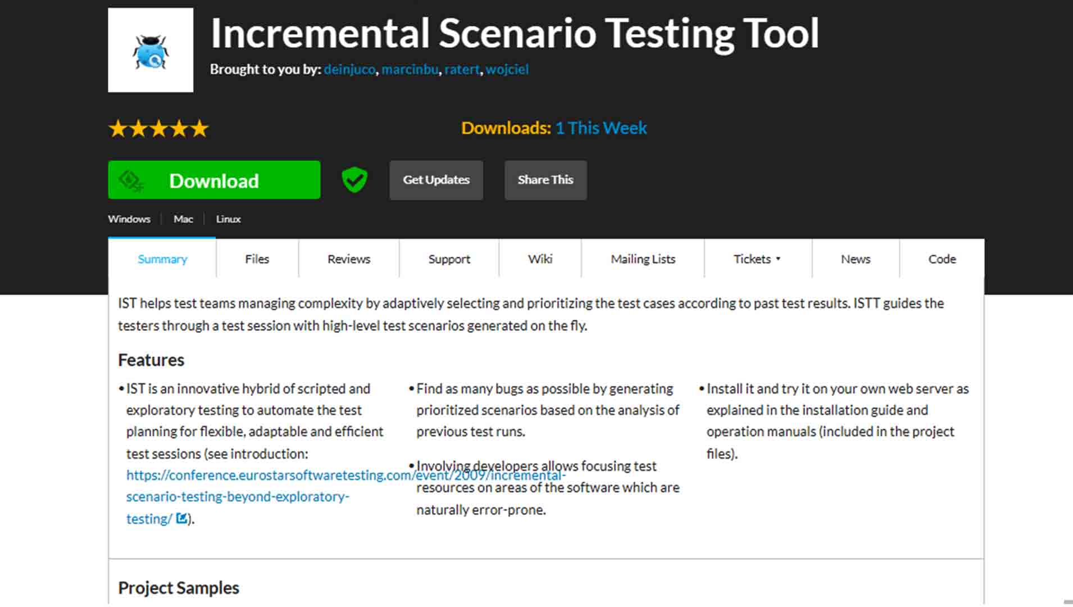Open the deinjuco author profile link

[x=349, y=69]
